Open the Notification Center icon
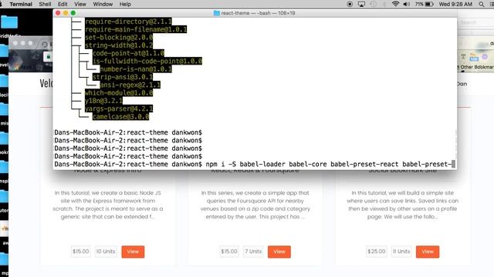Screen dimensions: 494x277 pyautogui.click(x=491, y=4)
